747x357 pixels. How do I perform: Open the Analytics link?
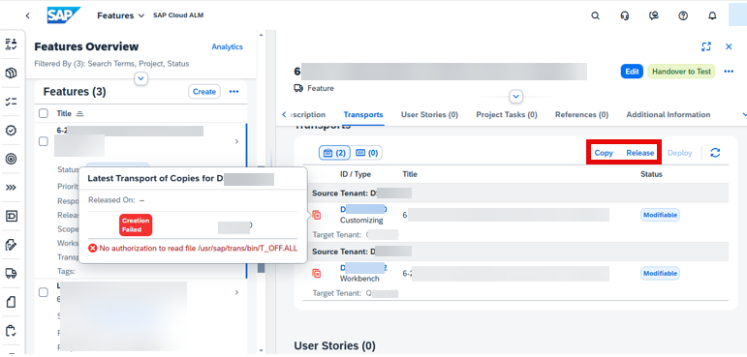[228, 46]
